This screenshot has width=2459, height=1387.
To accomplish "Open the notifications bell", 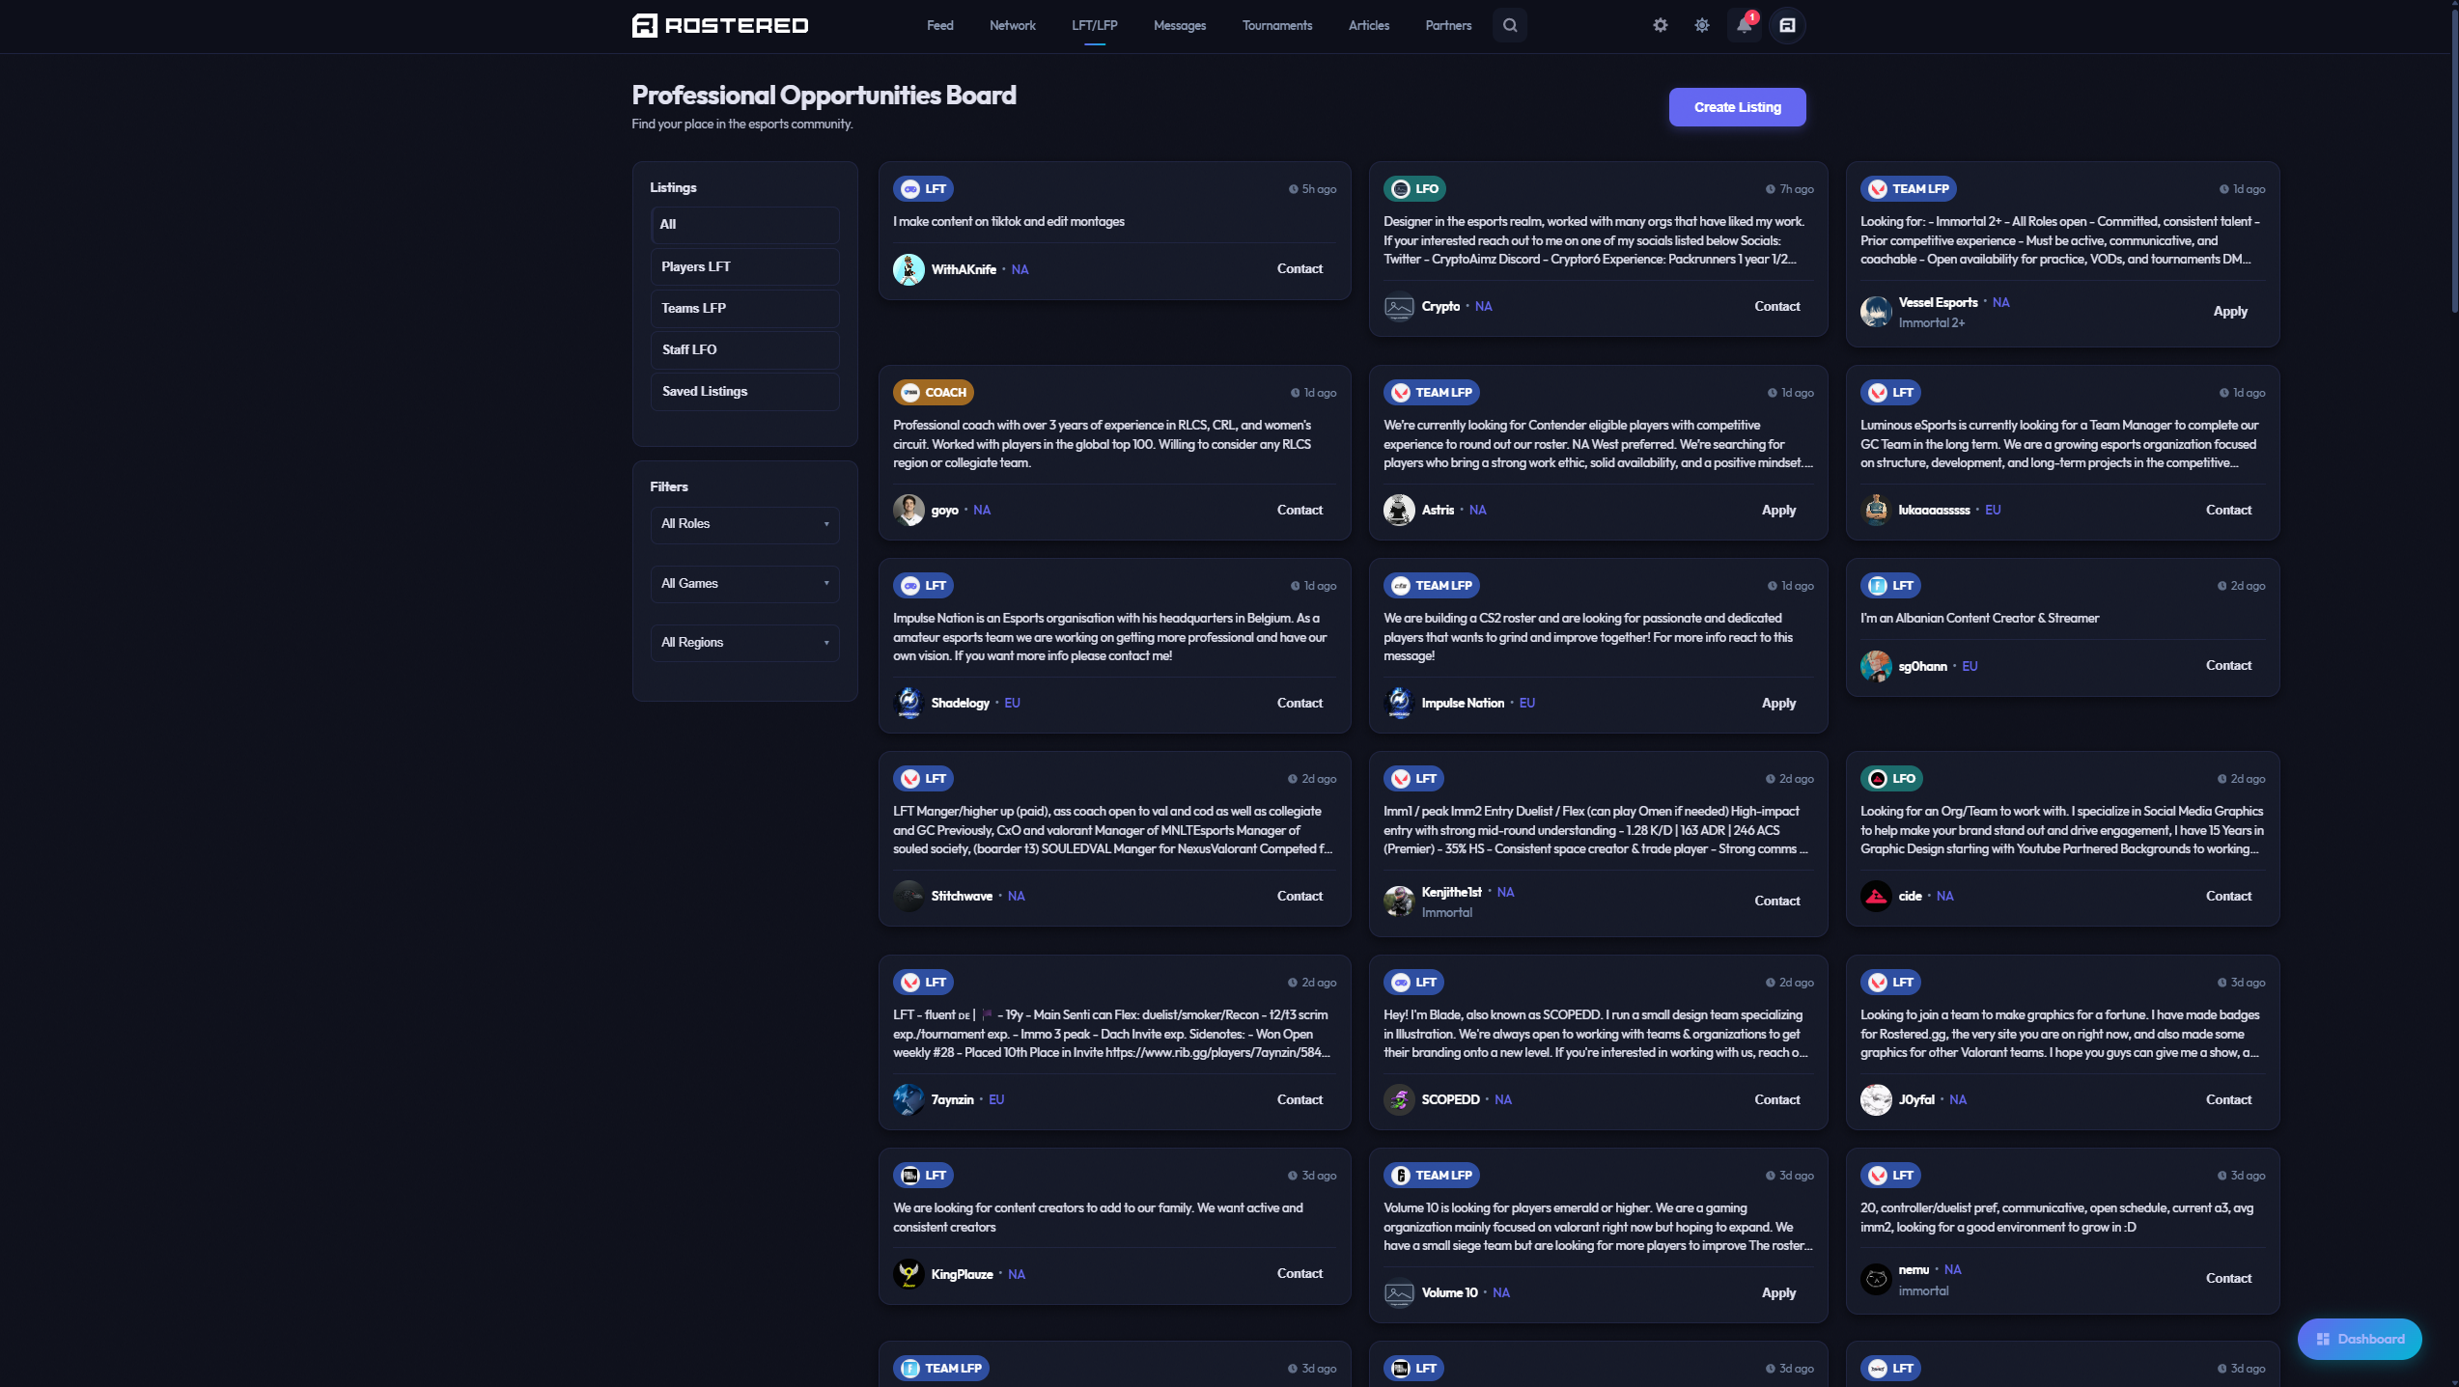I will 1745,26.
